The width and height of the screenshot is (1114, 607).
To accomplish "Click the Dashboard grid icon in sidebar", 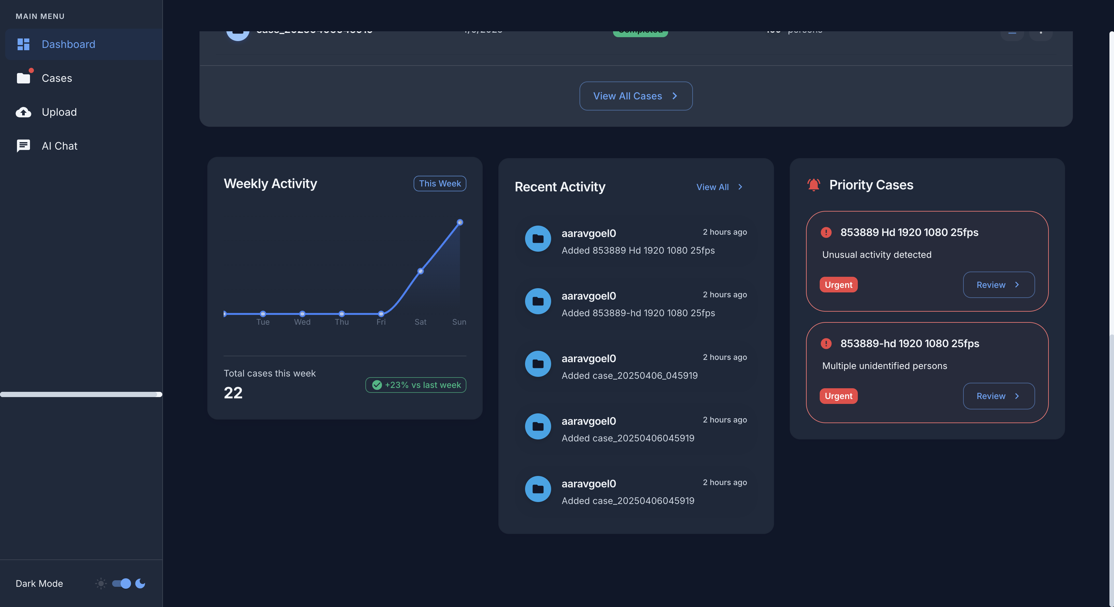I will [x=23, y=44].
